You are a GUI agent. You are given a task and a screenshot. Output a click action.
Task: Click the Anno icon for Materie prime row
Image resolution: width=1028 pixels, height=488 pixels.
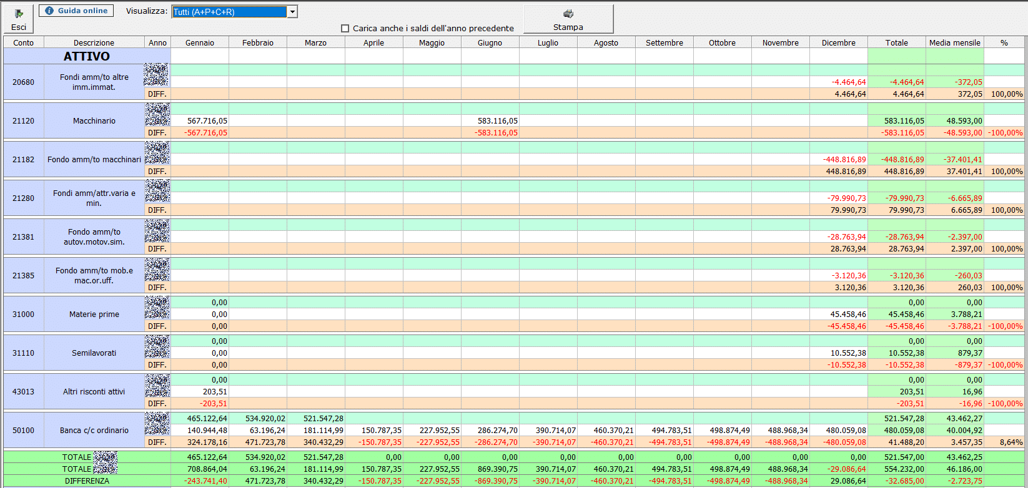coord(157,308)
